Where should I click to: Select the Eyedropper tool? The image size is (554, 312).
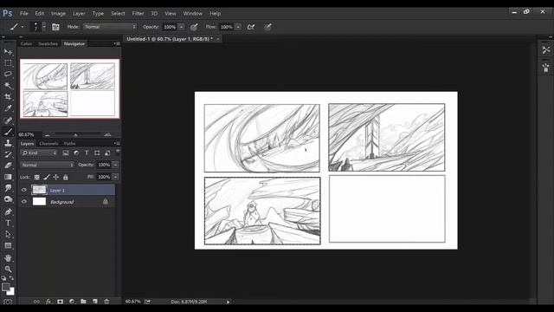[x=8, y=108]
